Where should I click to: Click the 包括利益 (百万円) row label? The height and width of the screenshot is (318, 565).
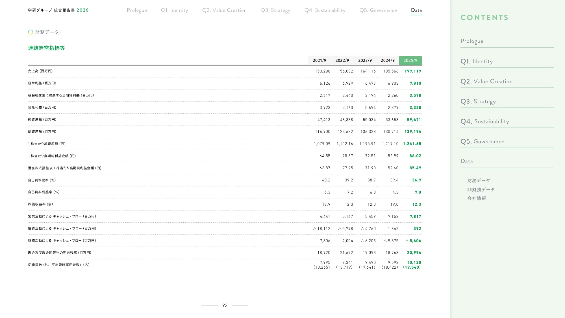pos(42,108)
